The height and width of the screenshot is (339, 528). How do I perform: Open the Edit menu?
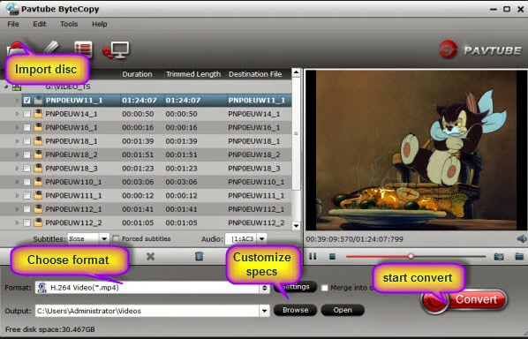click(x=40, y=24)
